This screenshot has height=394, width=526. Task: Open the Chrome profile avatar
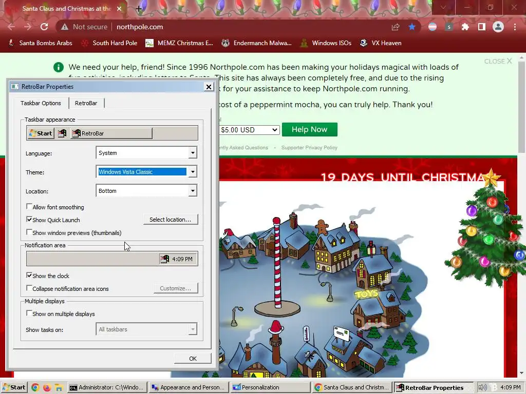coord(498,27)
